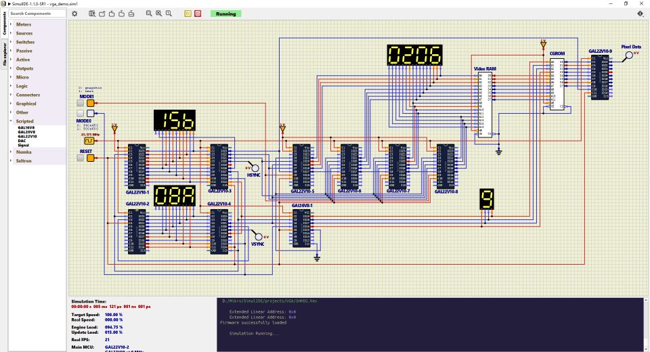Viewport: 650px width, 352px height.
Task: Click the info icon at top right
Action: tap(641, 14)
